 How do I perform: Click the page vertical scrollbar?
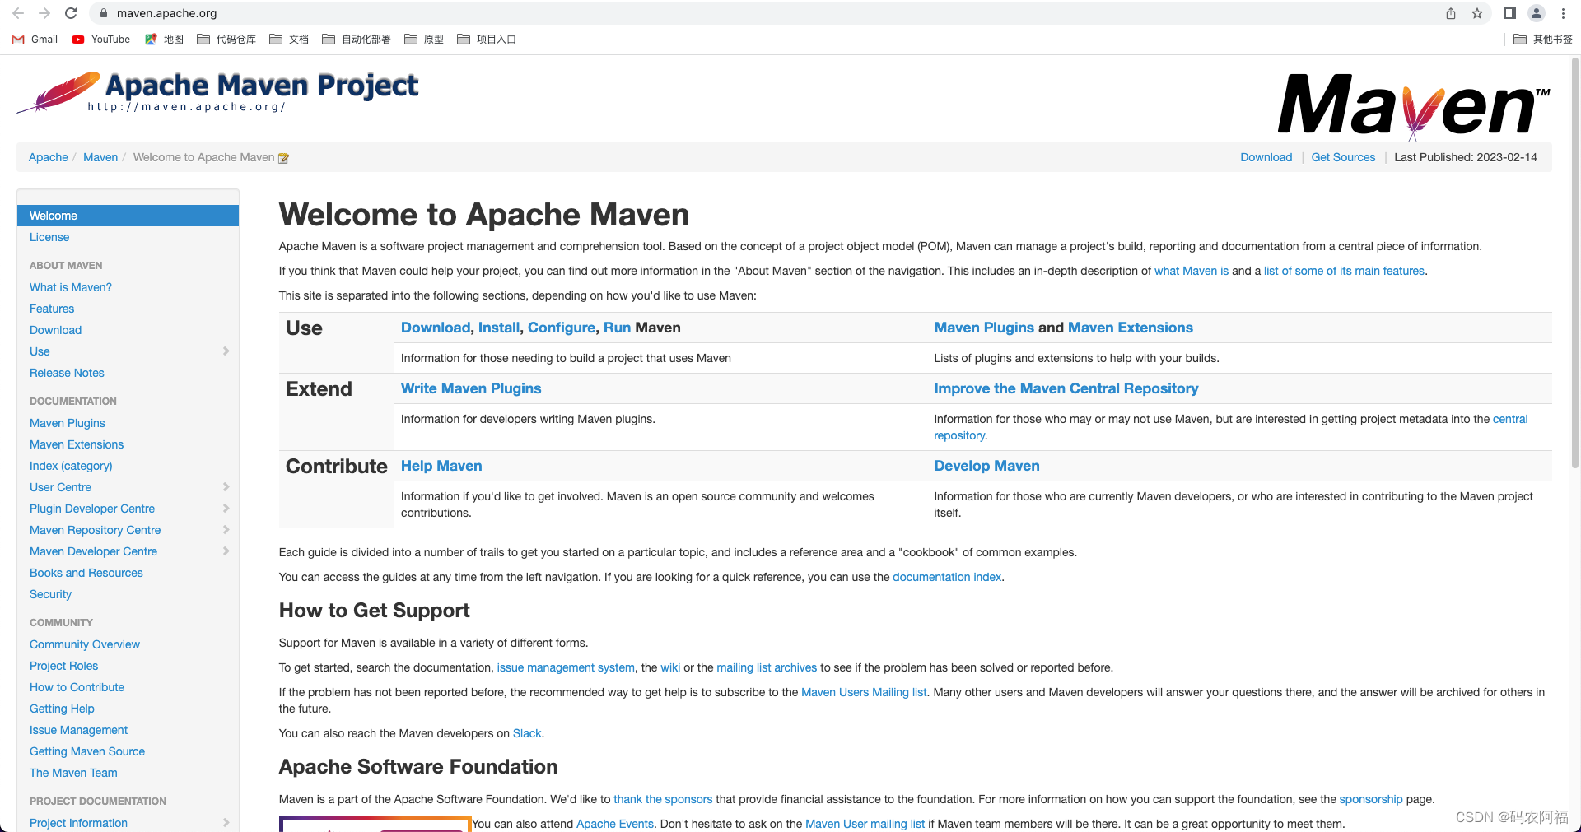pos(1575,263)
